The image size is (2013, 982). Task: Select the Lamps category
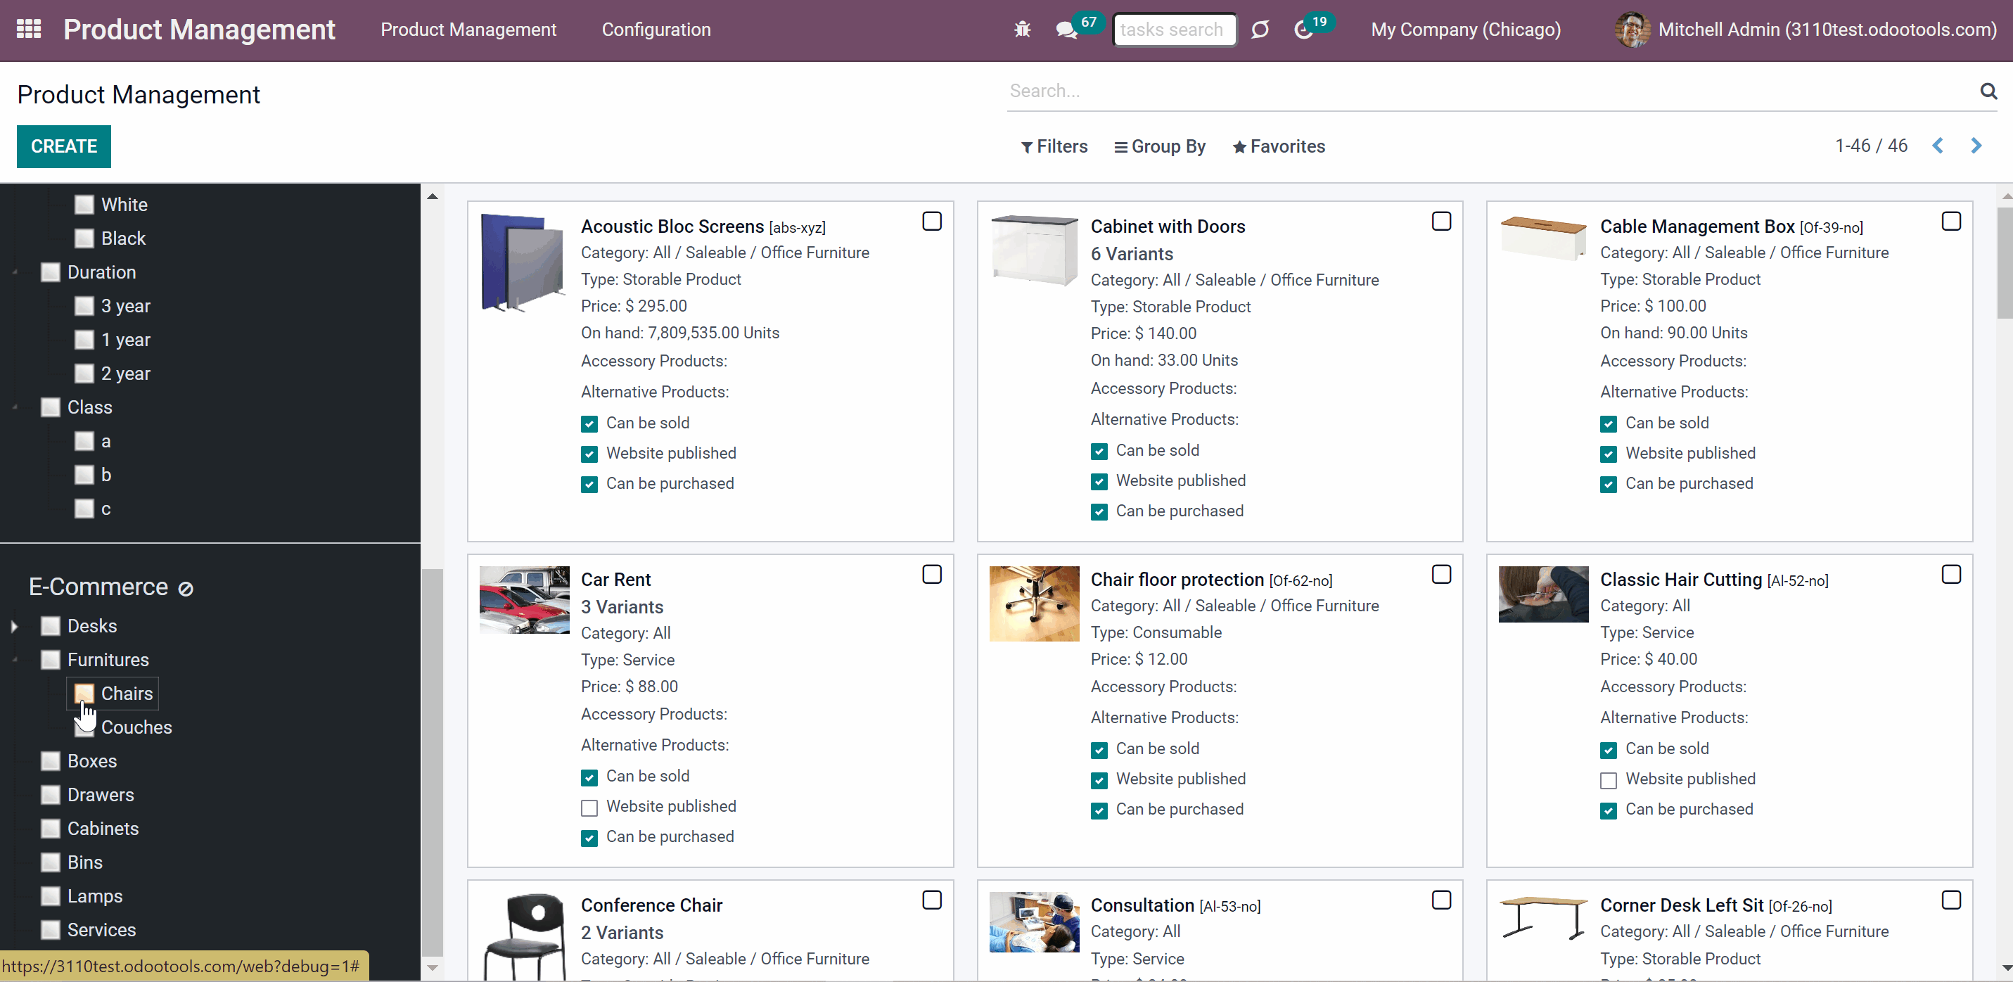pyautogui.click(x=94, y=896)
